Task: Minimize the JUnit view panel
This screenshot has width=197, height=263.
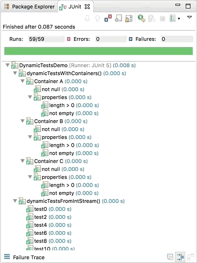Action: pos(178,5)
